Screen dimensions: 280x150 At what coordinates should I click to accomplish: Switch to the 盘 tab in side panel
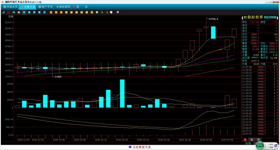coord(252,140)
